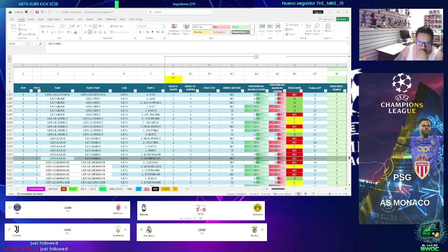Increase font size with larger A icon
The width and height of the screenshot is (448, 252).
74,26
